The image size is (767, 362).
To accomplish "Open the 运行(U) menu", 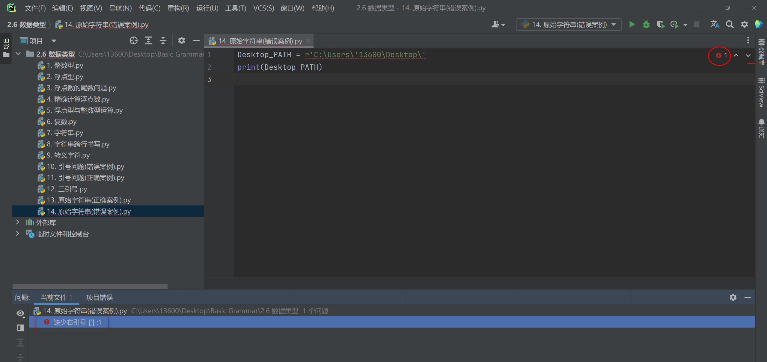I will click(207, 8).
